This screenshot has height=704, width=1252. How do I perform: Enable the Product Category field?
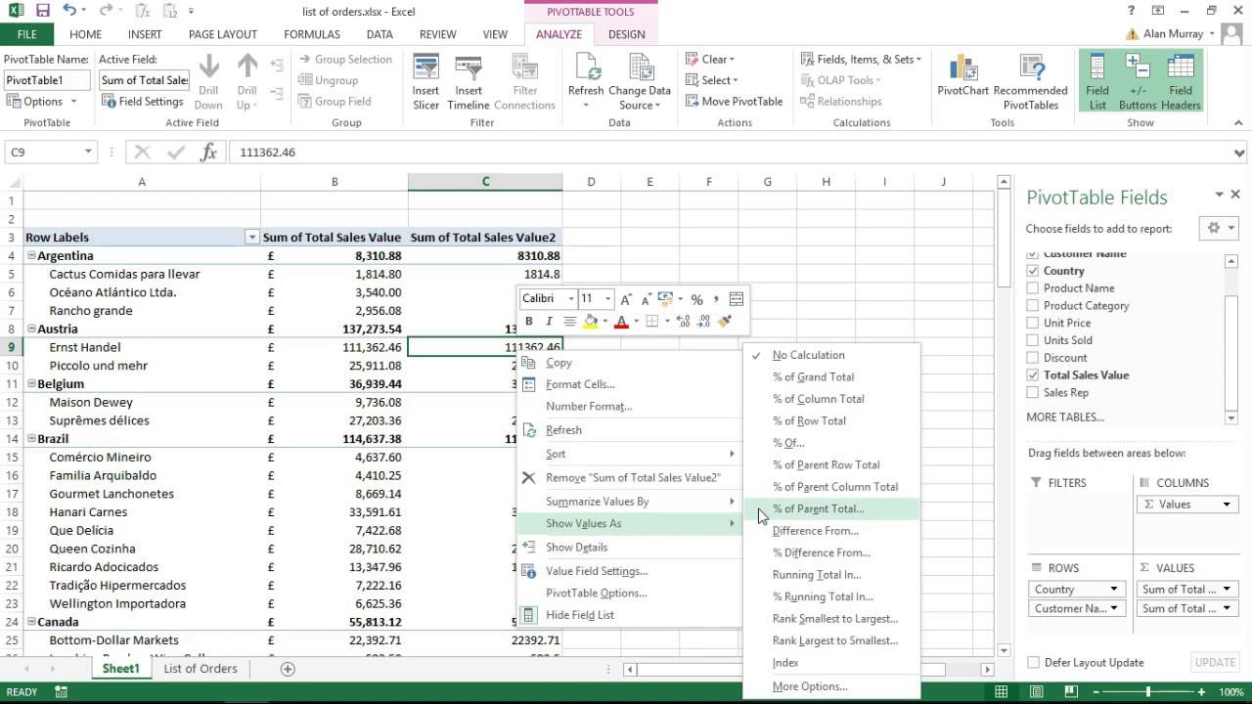click(1035, 305)
